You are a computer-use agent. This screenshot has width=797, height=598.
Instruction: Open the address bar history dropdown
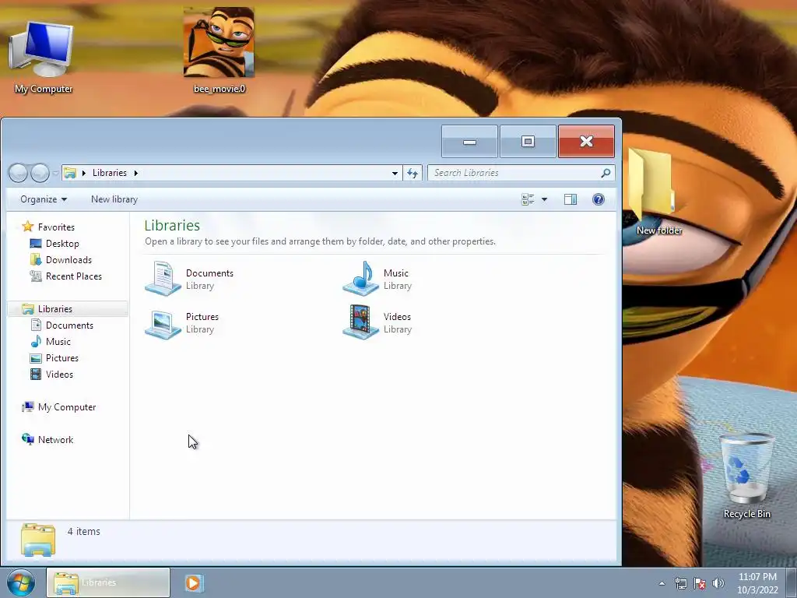(x=395, y=173)
